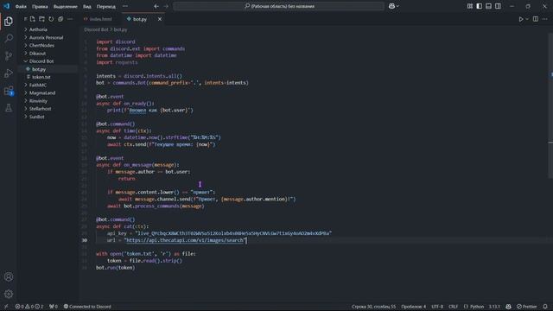553x311 pixels.
Task: Click the errors and warnings status counter
Action: click(x=29, y=307)
